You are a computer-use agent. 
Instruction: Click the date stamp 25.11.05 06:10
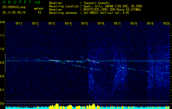[14, 13]
